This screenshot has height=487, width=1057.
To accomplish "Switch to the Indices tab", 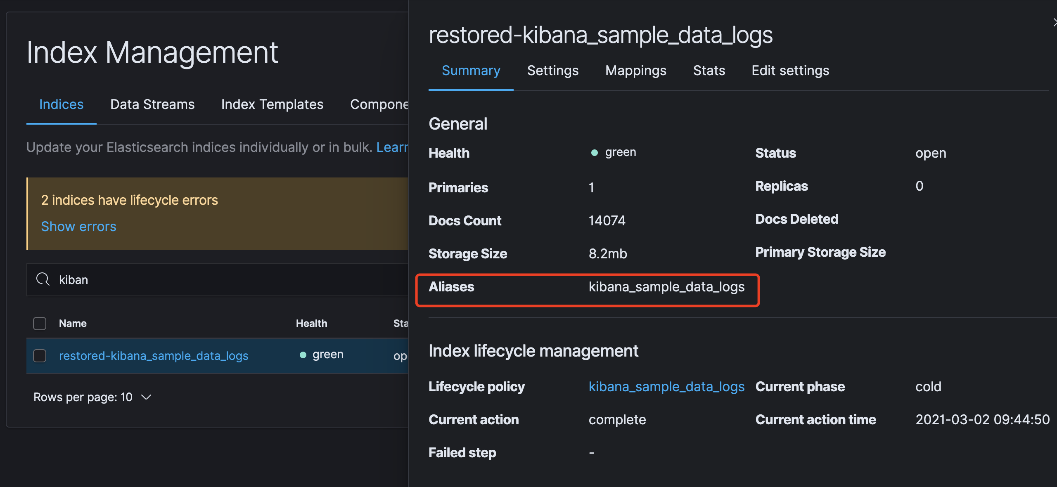I will [x=61, y=104].
